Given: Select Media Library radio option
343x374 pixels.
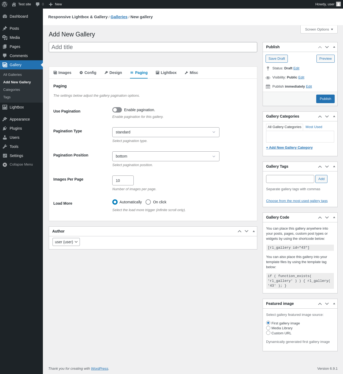Looking at the screenshot, I should point(268,328).
